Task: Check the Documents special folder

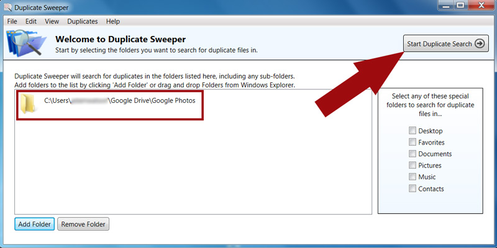Action: (413, 154)
